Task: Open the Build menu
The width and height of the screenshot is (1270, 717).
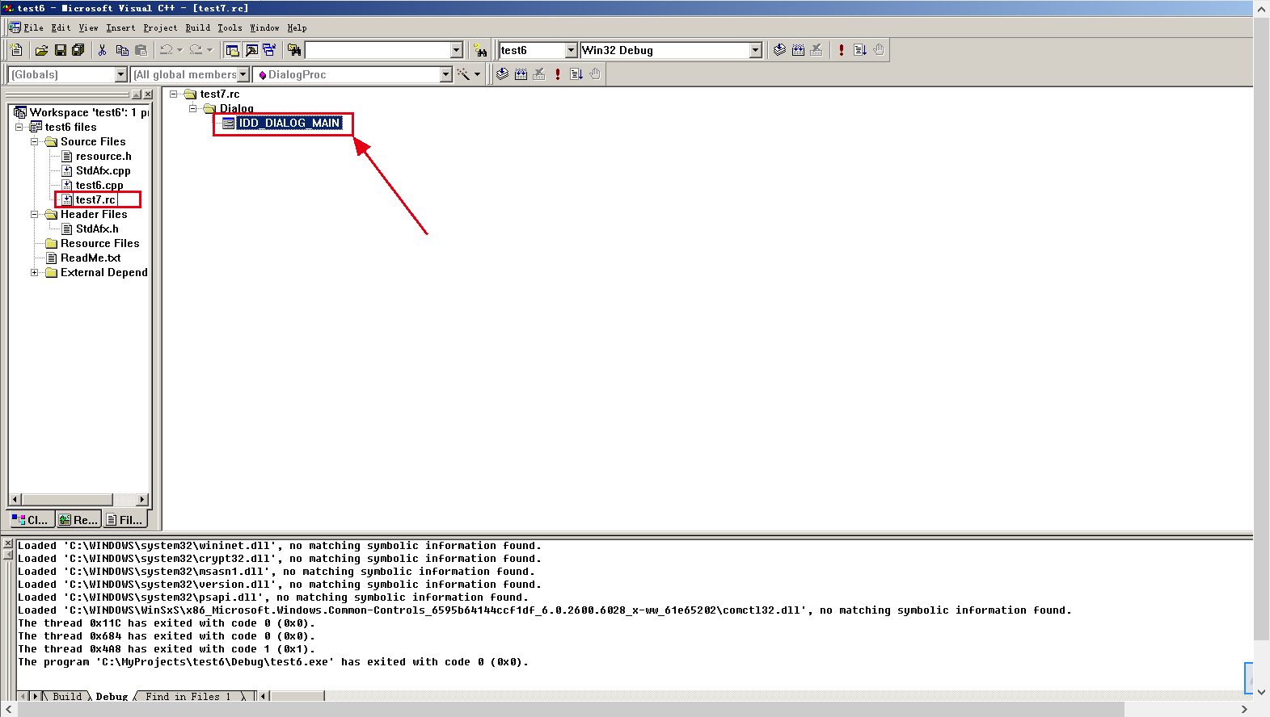Action: click(x=198, y=27)
